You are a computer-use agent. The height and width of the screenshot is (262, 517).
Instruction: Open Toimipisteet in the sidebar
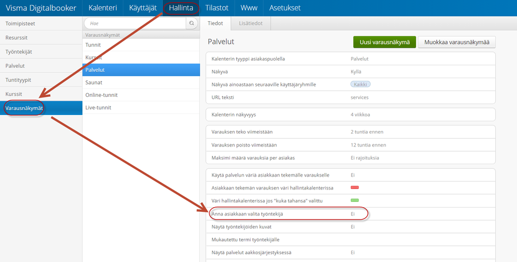click(x=41, y=23)
